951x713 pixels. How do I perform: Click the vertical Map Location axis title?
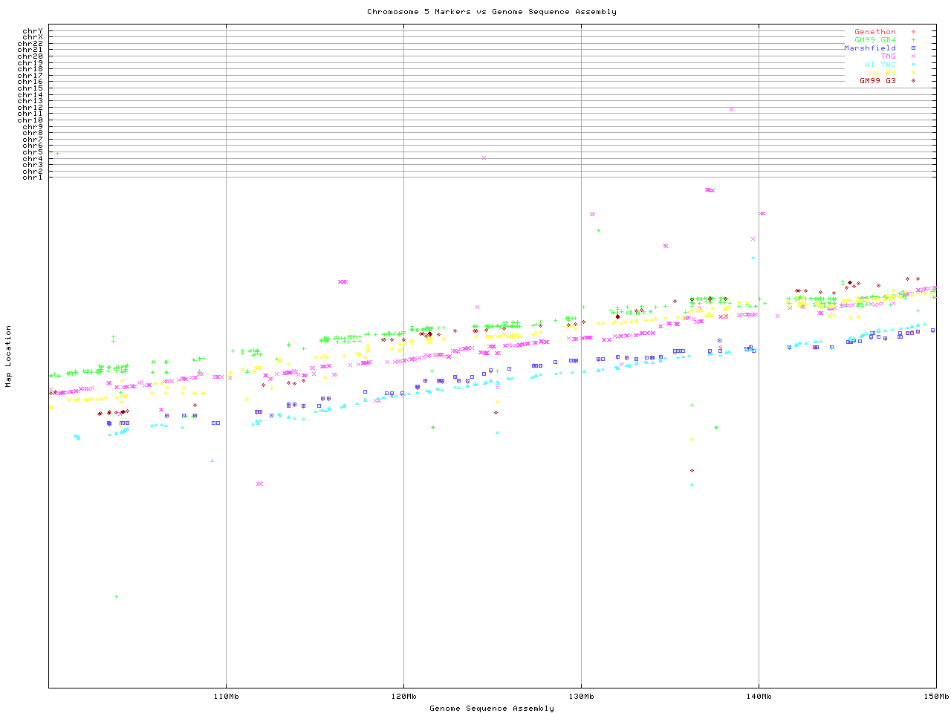pos(9,356)
